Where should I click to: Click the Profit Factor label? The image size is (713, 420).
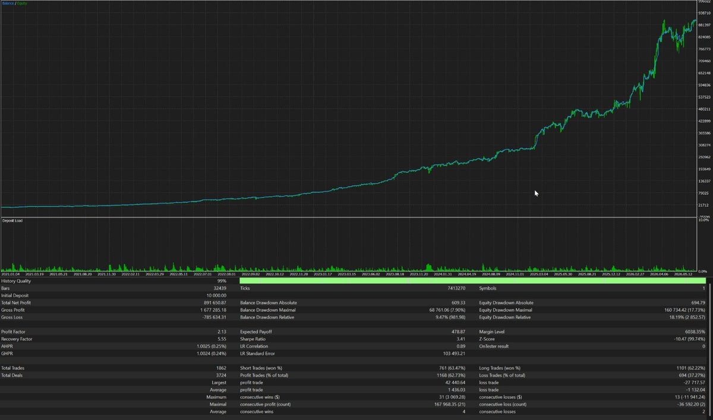coord(12,331)
